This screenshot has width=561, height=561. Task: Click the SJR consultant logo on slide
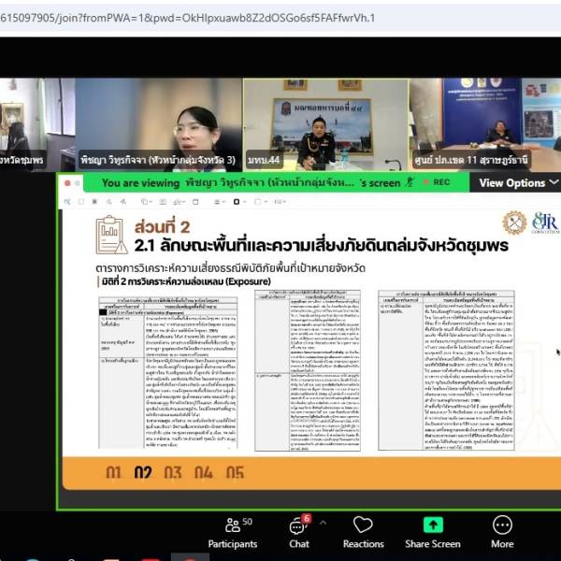pos(545,223)
